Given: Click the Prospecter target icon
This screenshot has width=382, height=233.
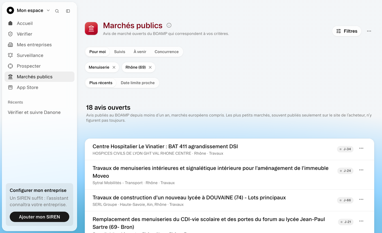Looking at the screenshot, I should click(x=10, y=66).
